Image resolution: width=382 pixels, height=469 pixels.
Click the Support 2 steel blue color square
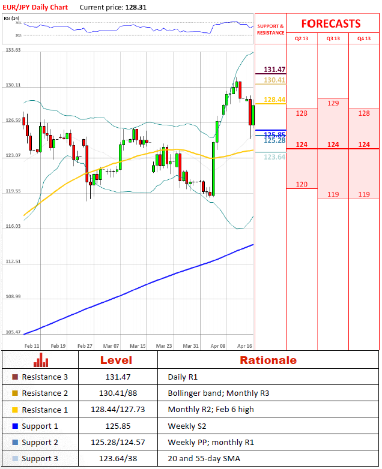click(x=15, y=442)
